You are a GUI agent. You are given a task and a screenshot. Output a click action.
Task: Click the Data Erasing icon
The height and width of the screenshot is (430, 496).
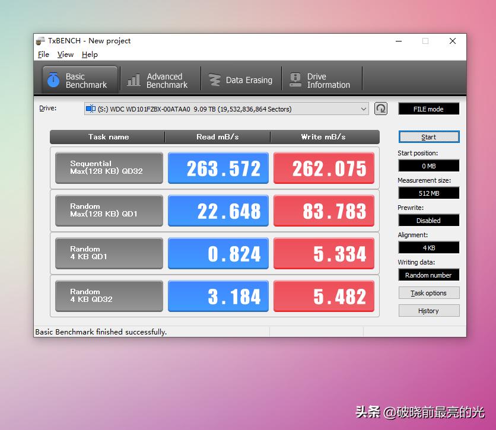(x=214, y=79)
